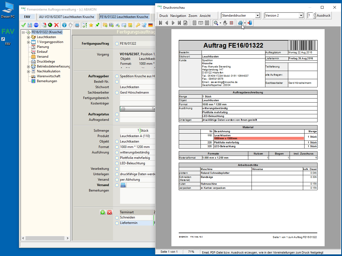The image size is (342, 256).
Task: Click the green checkmark confirm icon
Action: pos(23,25)
